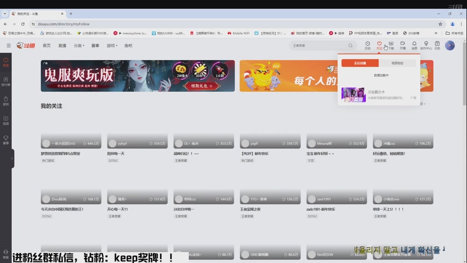Open the 任务 tasks icon

point(437,46)
